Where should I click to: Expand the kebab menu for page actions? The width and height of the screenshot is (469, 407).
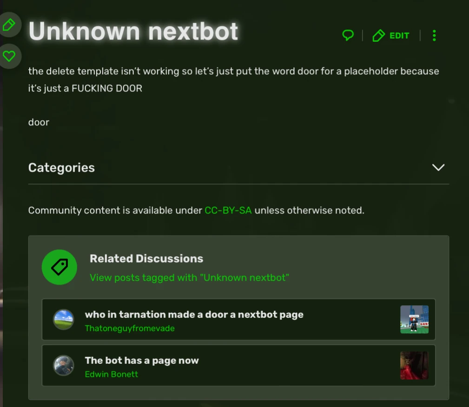tap(434, 35)
